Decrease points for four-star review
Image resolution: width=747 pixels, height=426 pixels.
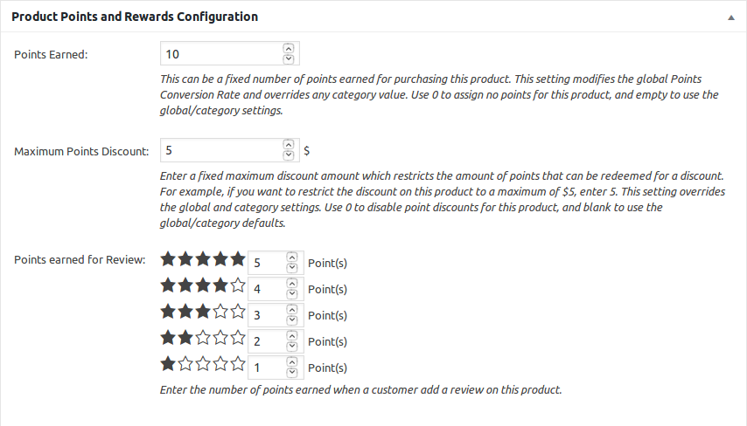point(291,294)
